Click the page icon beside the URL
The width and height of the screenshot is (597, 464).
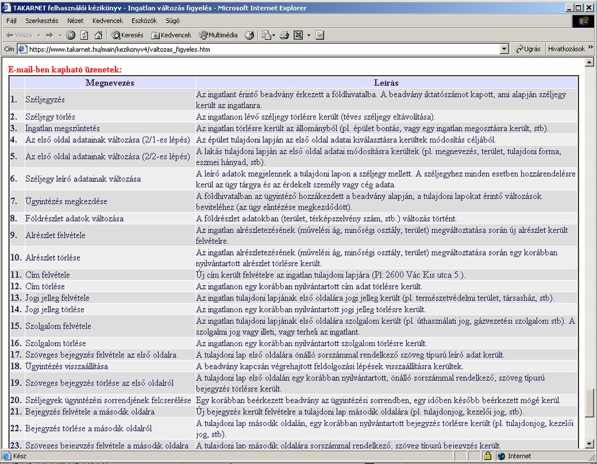pos(23,49)
